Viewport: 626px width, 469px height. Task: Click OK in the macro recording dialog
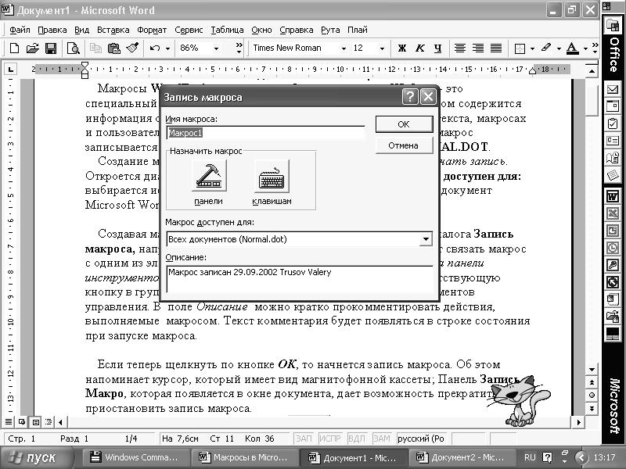pyautogui.click(x=404, y=124)
